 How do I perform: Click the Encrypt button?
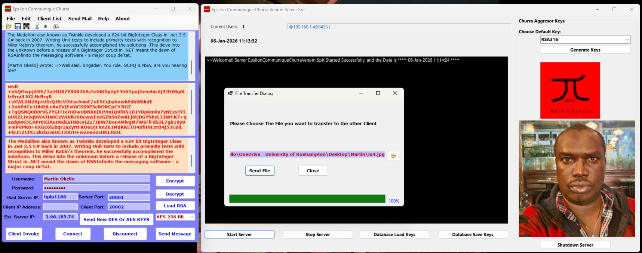[x=175, y=181]
